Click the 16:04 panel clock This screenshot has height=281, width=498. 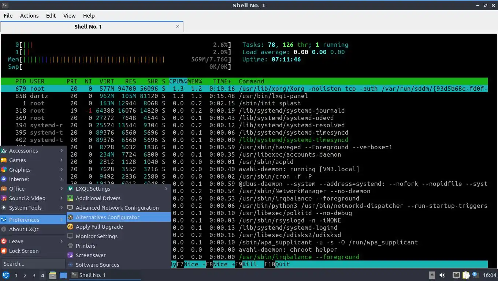point(489,275)
